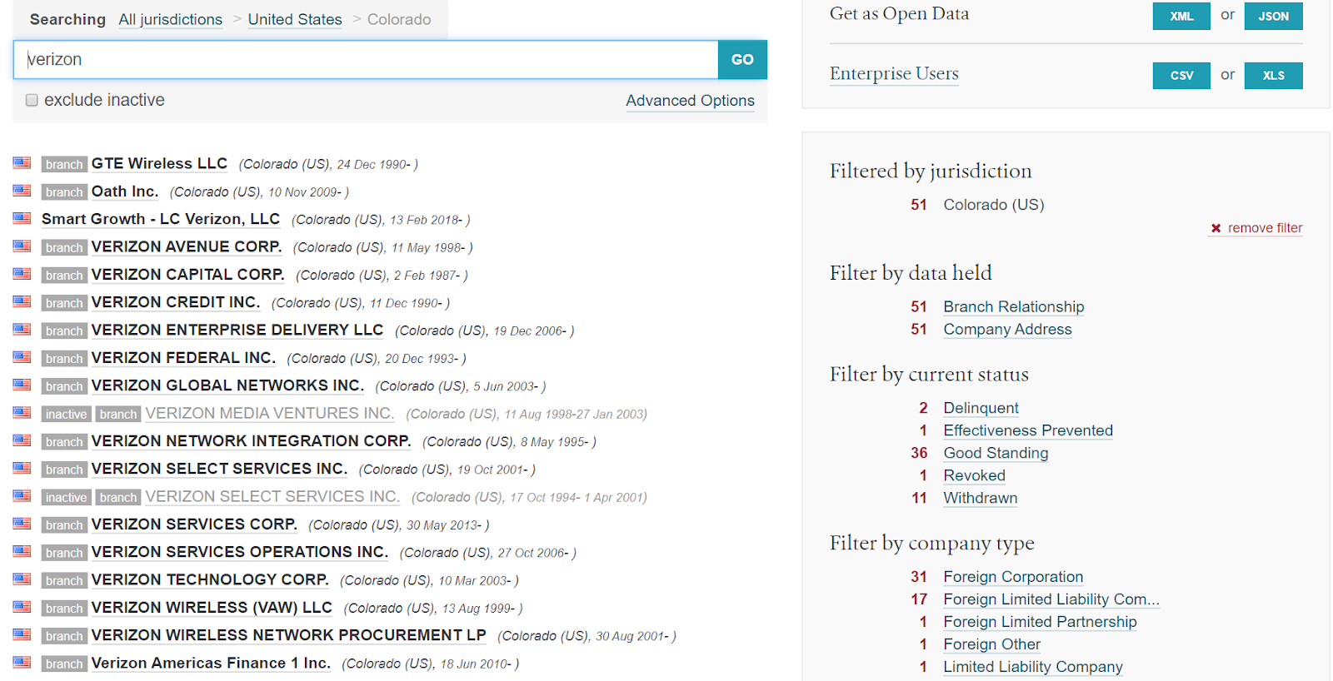Filter by Branch Relationship

1013,306
